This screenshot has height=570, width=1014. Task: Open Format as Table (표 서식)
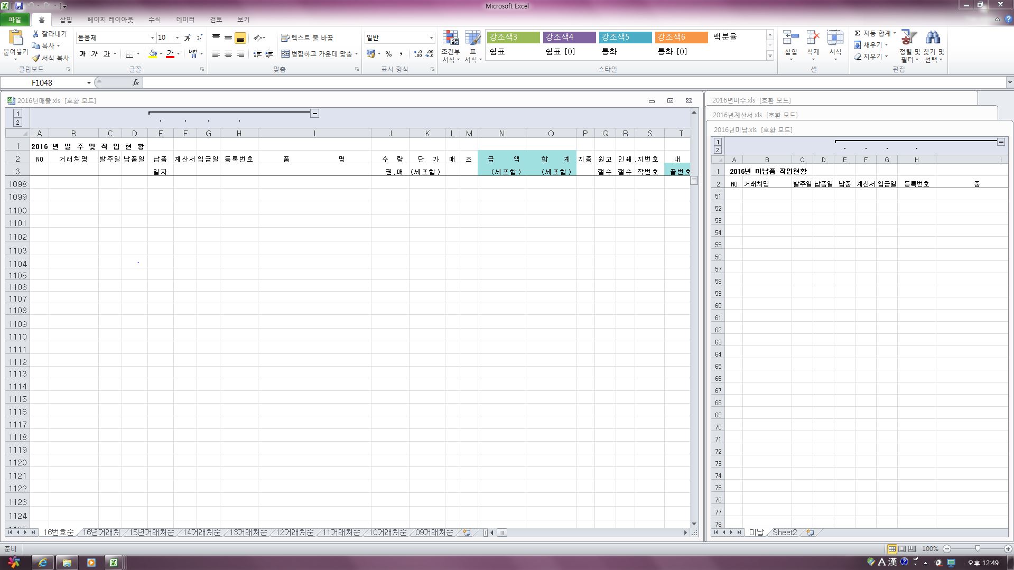tap(473, 46)
